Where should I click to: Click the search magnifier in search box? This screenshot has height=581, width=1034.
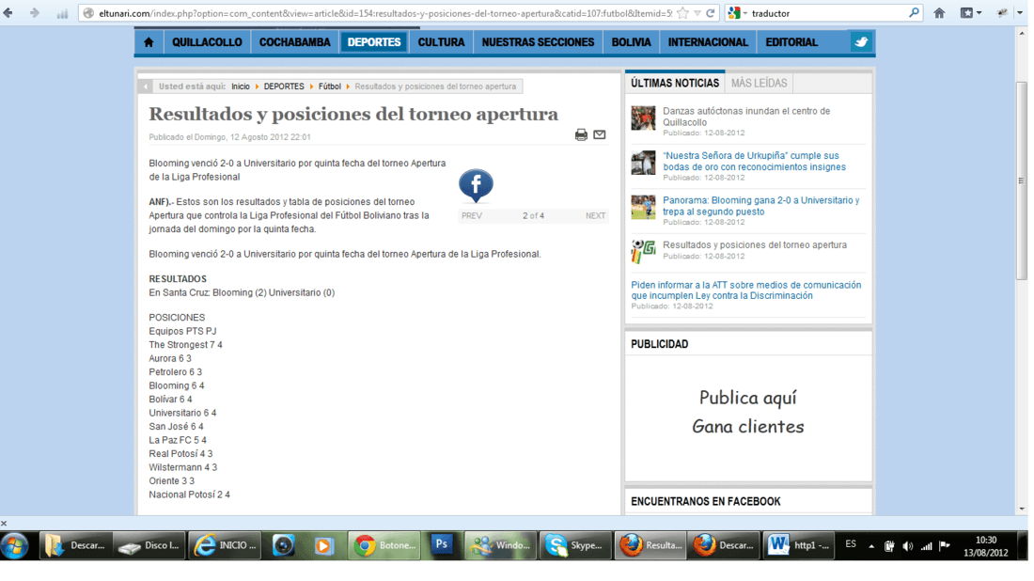[x=914, y=12]
